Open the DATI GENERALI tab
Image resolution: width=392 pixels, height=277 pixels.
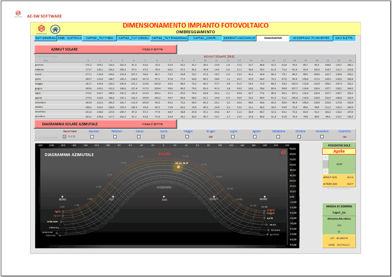coord(46,38)
